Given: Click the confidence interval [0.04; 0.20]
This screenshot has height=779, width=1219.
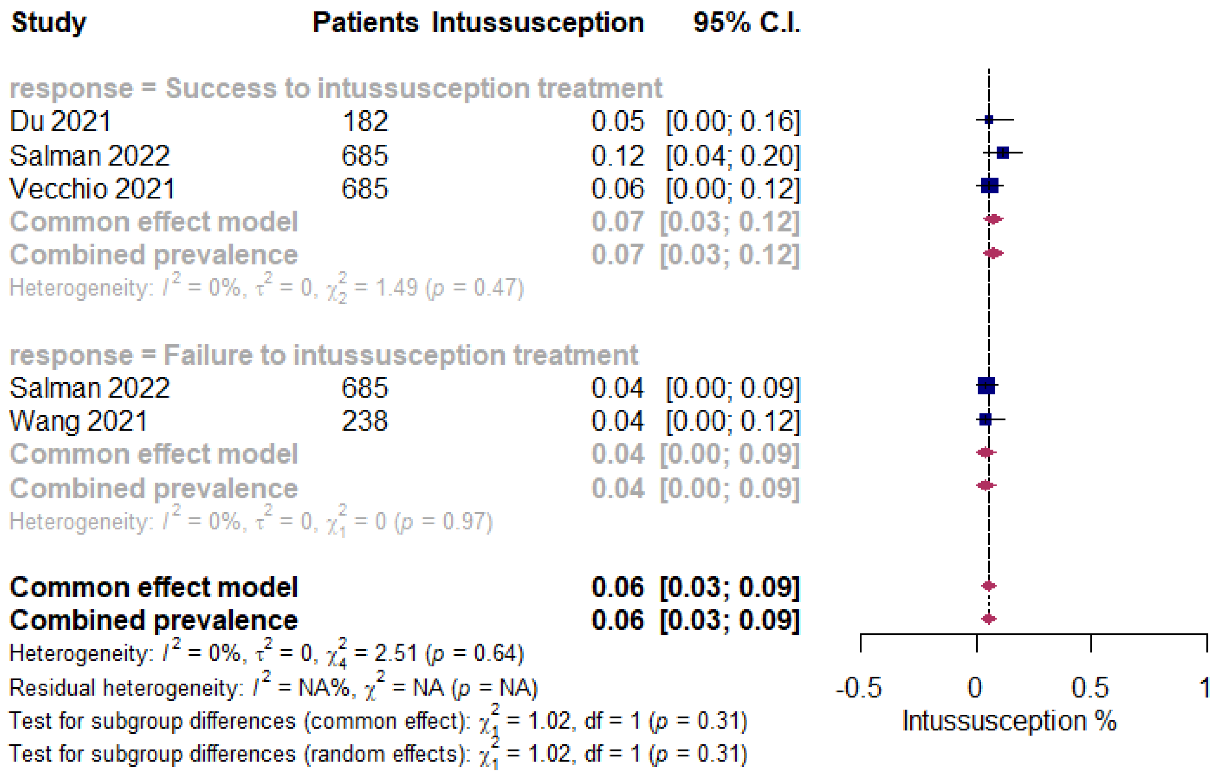Looking at the screenshot, I should click(732, 155).
